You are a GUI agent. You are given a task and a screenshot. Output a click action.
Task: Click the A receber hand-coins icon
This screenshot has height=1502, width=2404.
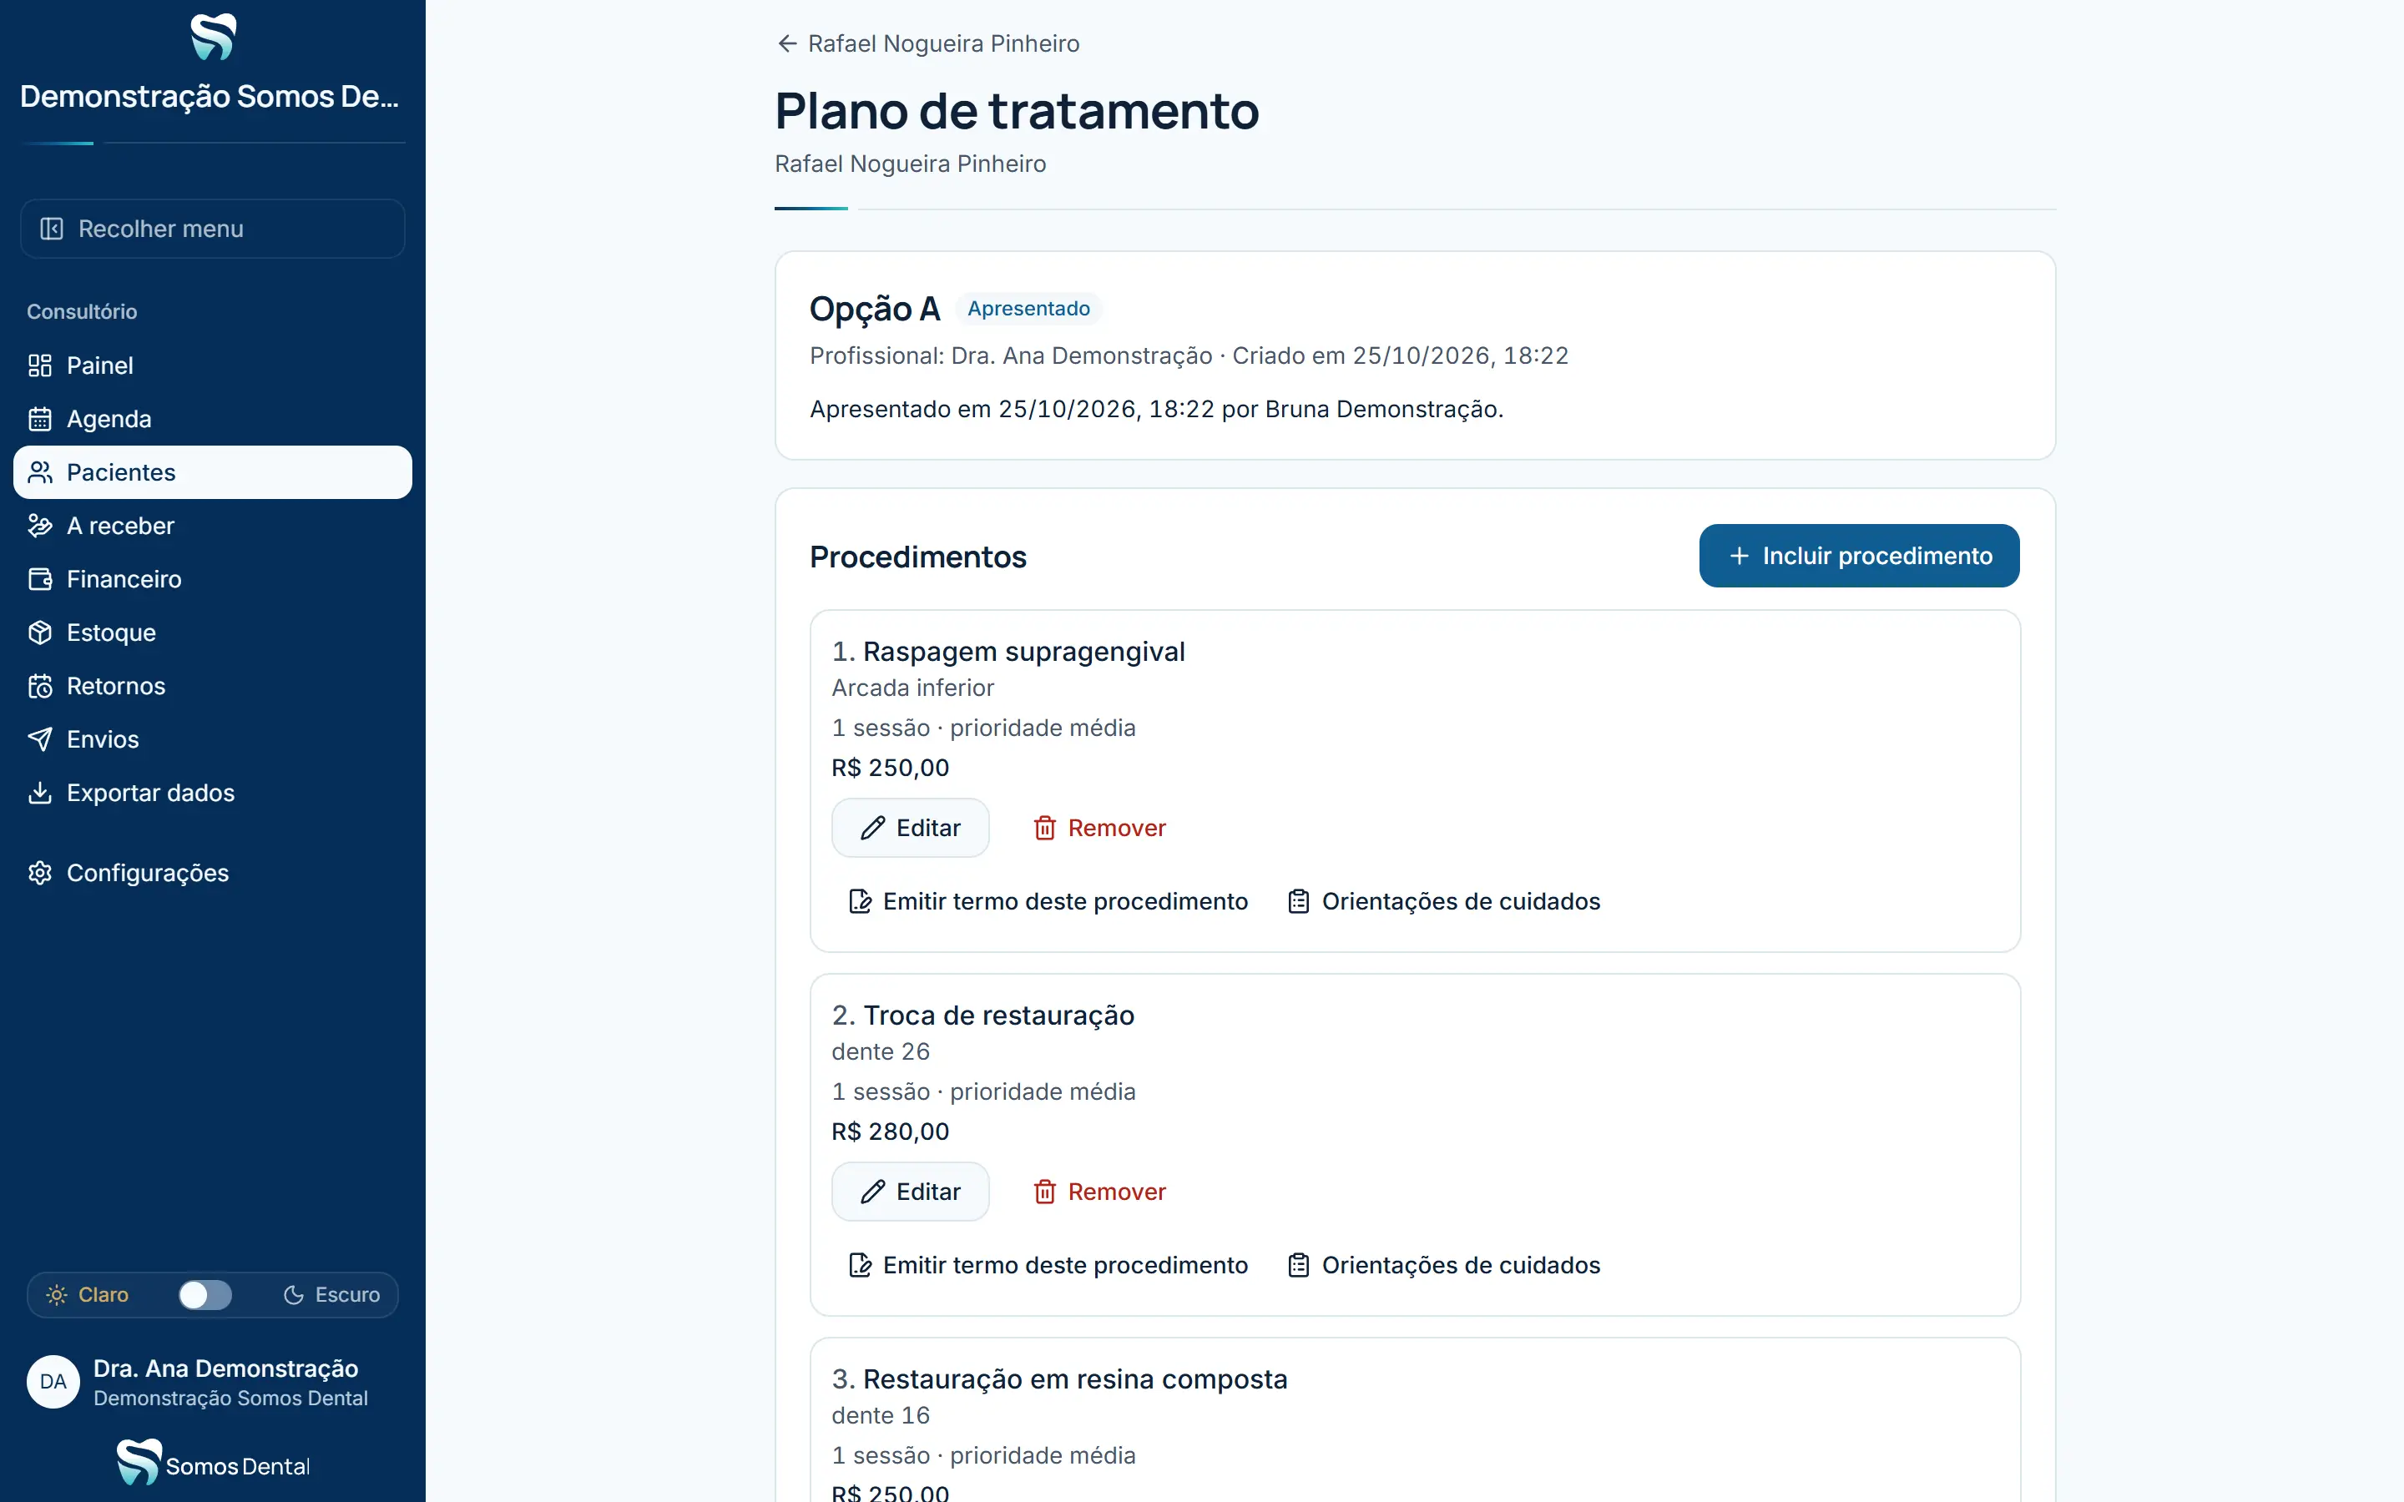coord(40,526)
